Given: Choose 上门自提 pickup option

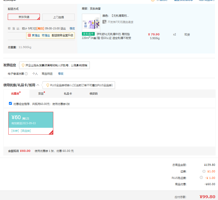Looking at the screenshot, I should [x=58, y=17].
